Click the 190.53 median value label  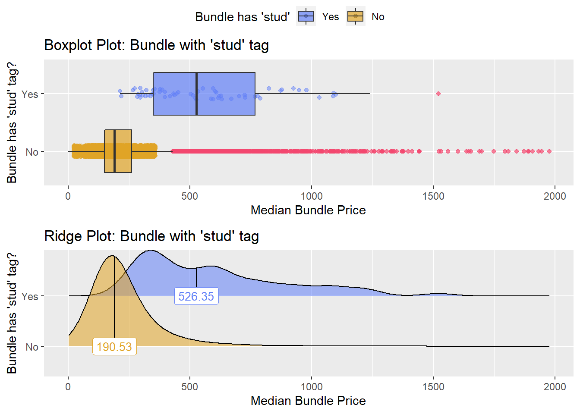(x=114, y=347)
